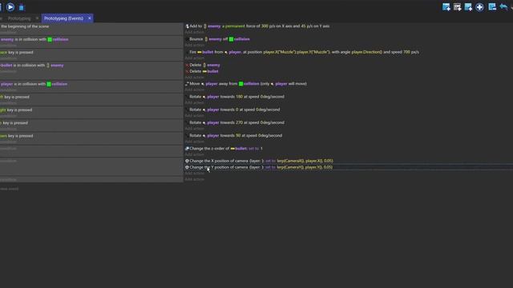Screen dimensions: 513x288
Task: Click the 'Fire bullet from player' action
Action: (302, 52)
